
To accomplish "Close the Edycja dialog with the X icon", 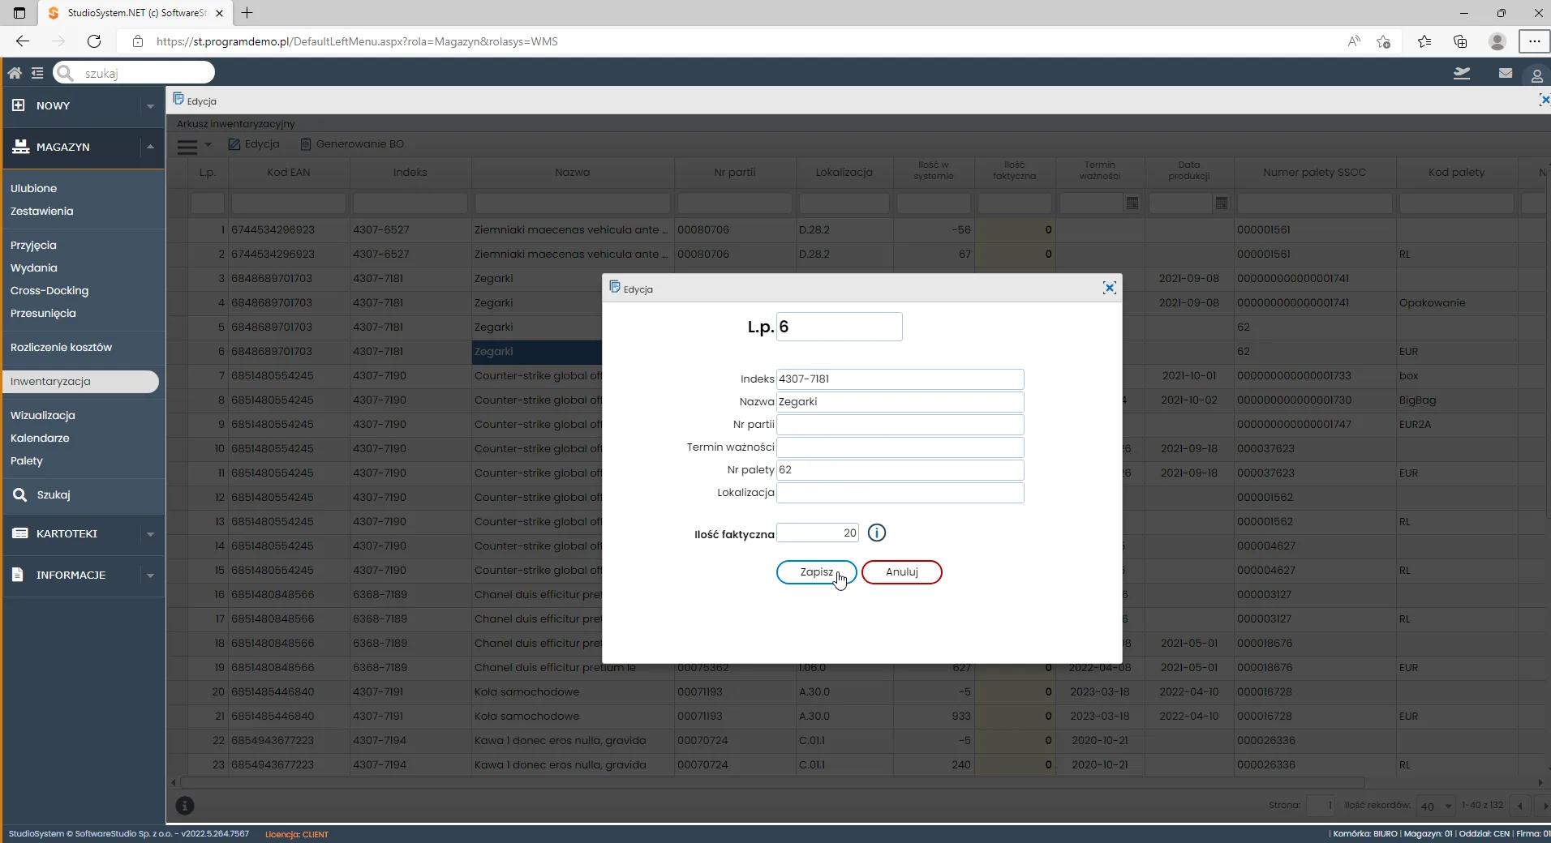I will (x=1109, y=288).
